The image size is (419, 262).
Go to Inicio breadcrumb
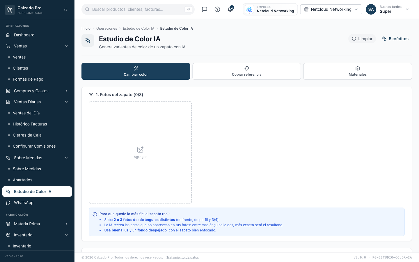[86, 29]
